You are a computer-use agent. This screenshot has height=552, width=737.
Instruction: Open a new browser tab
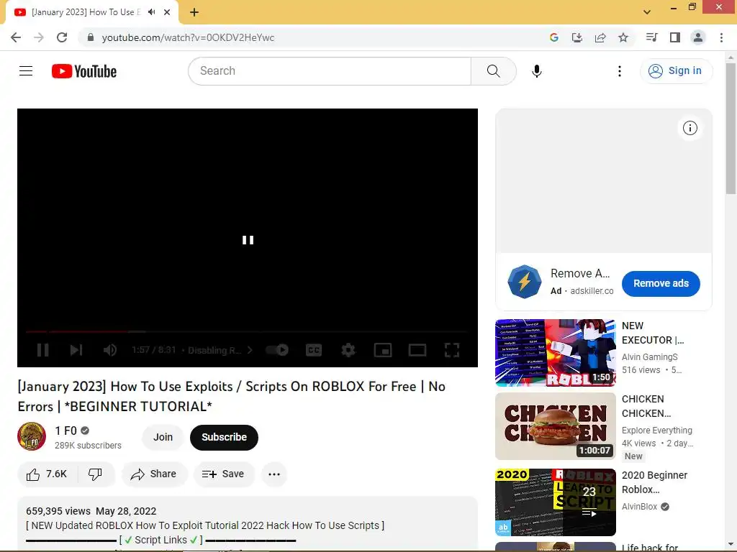194,12
